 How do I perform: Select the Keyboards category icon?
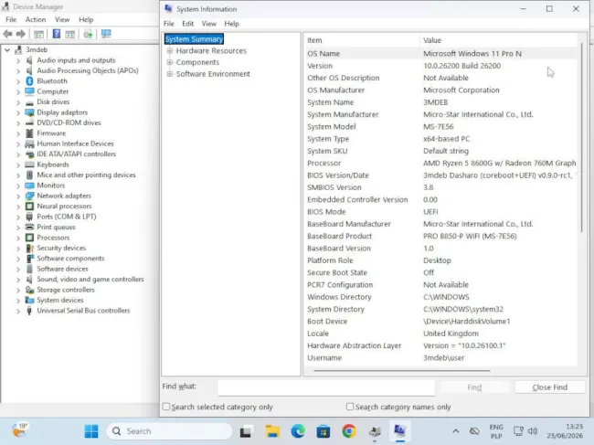coord(29,164)
